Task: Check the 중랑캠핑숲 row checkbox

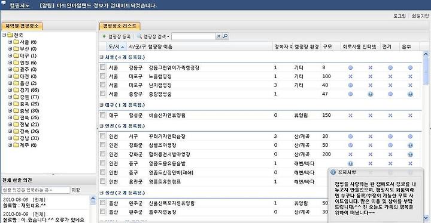Action: (x=102, y=94)
